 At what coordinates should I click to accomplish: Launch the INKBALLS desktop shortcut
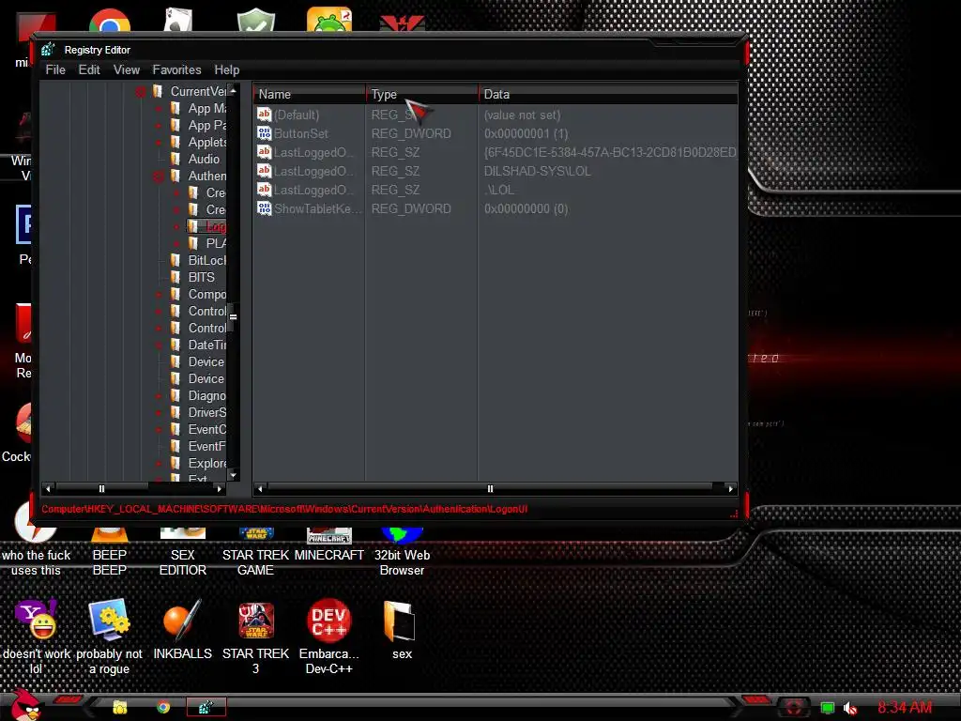[x=183, y=630]
